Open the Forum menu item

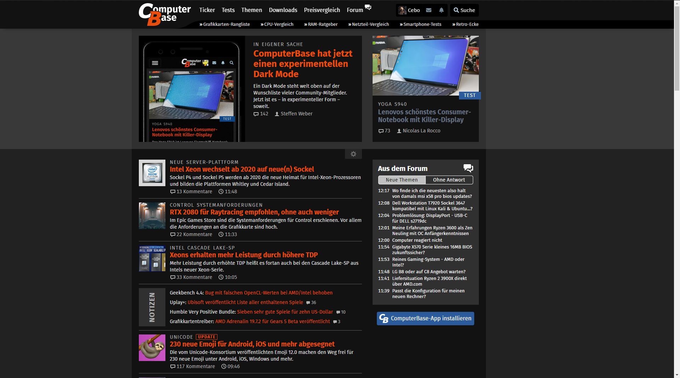(355, 10)
